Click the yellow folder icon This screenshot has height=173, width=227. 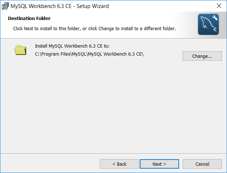21,49
